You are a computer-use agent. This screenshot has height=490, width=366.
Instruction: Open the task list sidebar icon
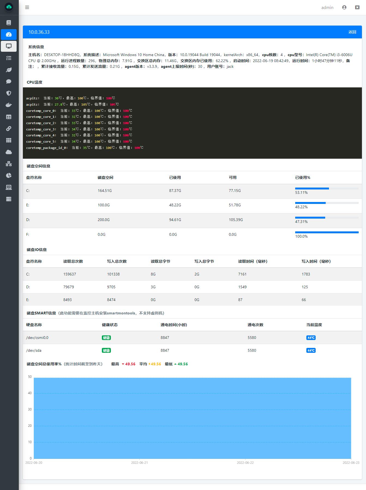click(x=9, y=58)
